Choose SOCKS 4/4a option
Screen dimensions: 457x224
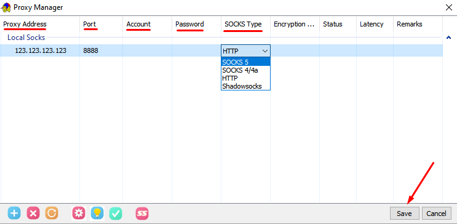[245, 70]
